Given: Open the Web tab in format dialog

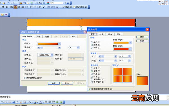Looking at the screenshot, I should tap(73, 37).
